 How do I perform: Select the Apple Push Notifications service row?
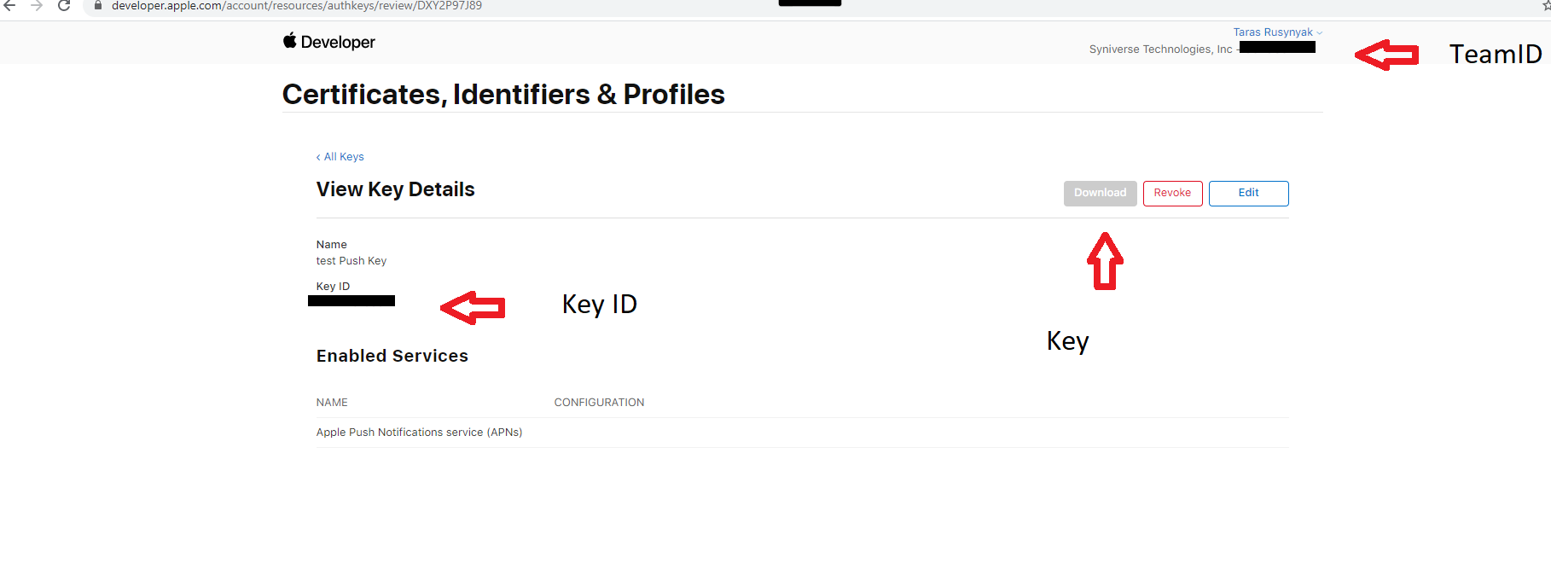coord(802,433)
